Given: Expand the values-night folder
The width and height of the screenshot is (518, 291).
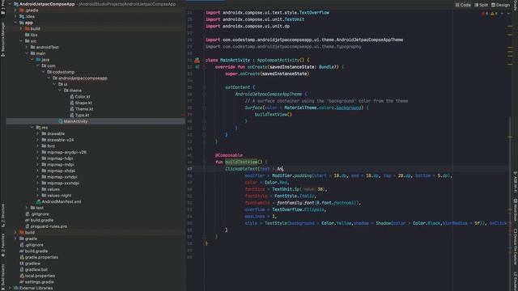Looking at the screenshot, I should coord(38,196).
